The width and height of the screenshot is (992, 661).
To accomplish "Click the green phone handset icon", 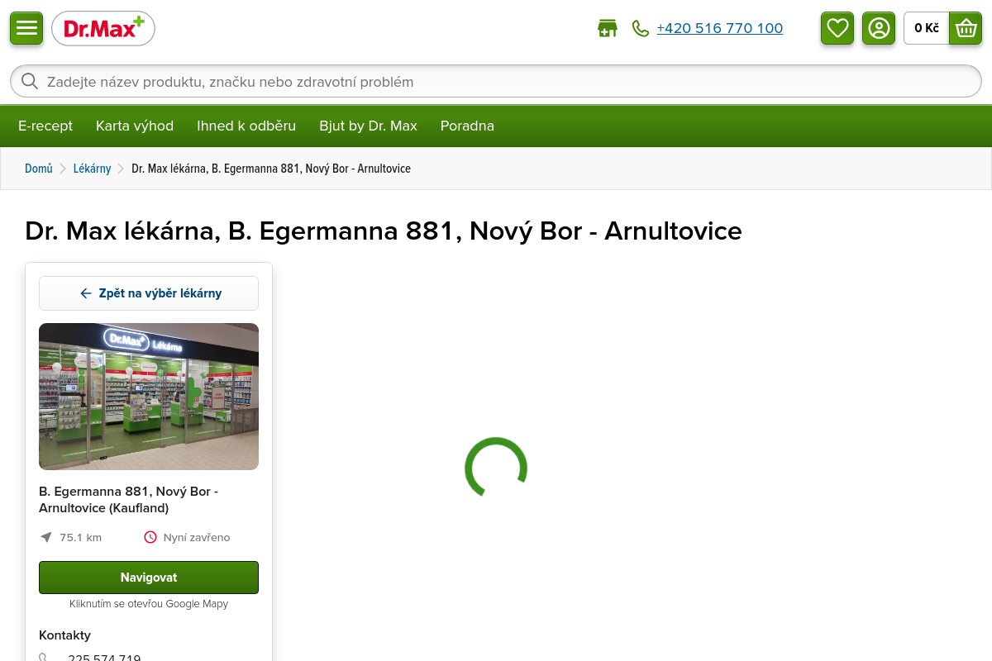I will pyautogui.click(x=641, y=28).
